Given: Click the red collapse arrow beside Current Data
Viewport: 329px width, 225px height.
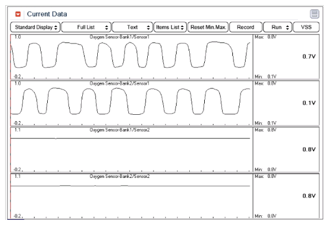Looking at the screenshot, I should (x=18, y=14).
